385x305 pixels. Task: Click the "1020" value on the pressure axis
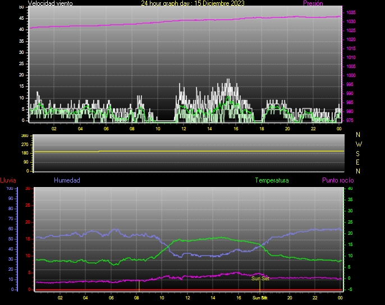[x=351, y=39]
